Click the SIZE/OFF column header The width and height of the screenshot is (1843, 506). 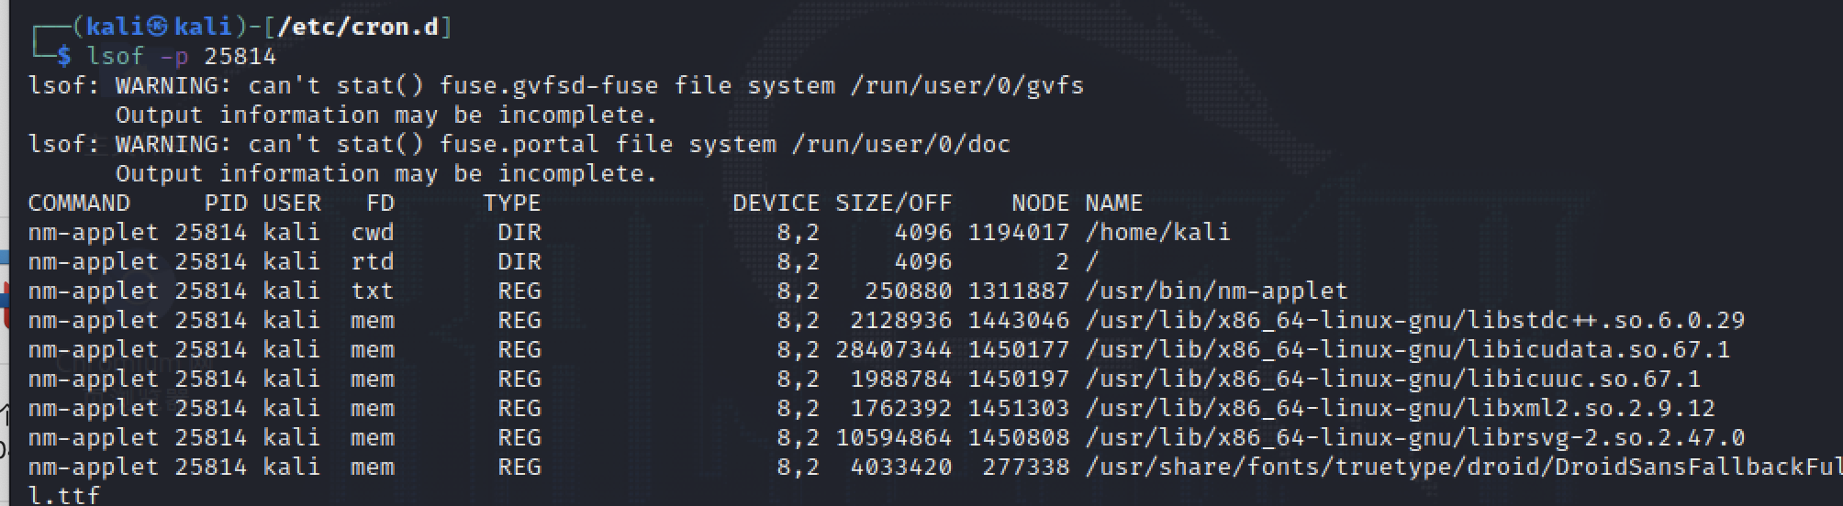point(893,203)
